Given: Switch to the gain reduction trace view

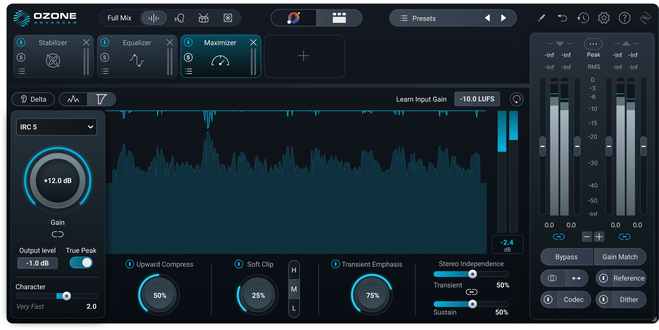Looking at the screenshot, I should 101,99.
